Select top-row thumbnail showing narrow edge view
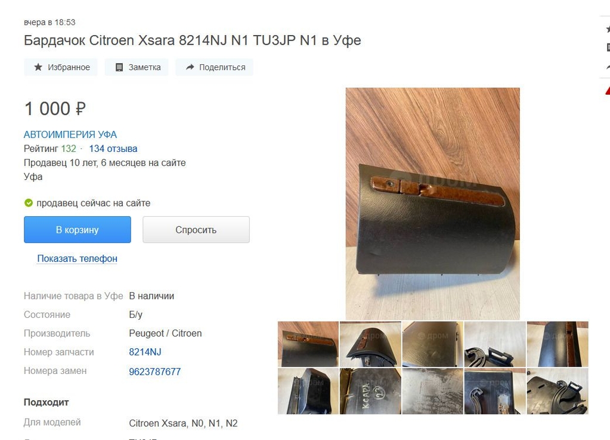The width and height of the screenshot is (610, 440). pos(558,344)
